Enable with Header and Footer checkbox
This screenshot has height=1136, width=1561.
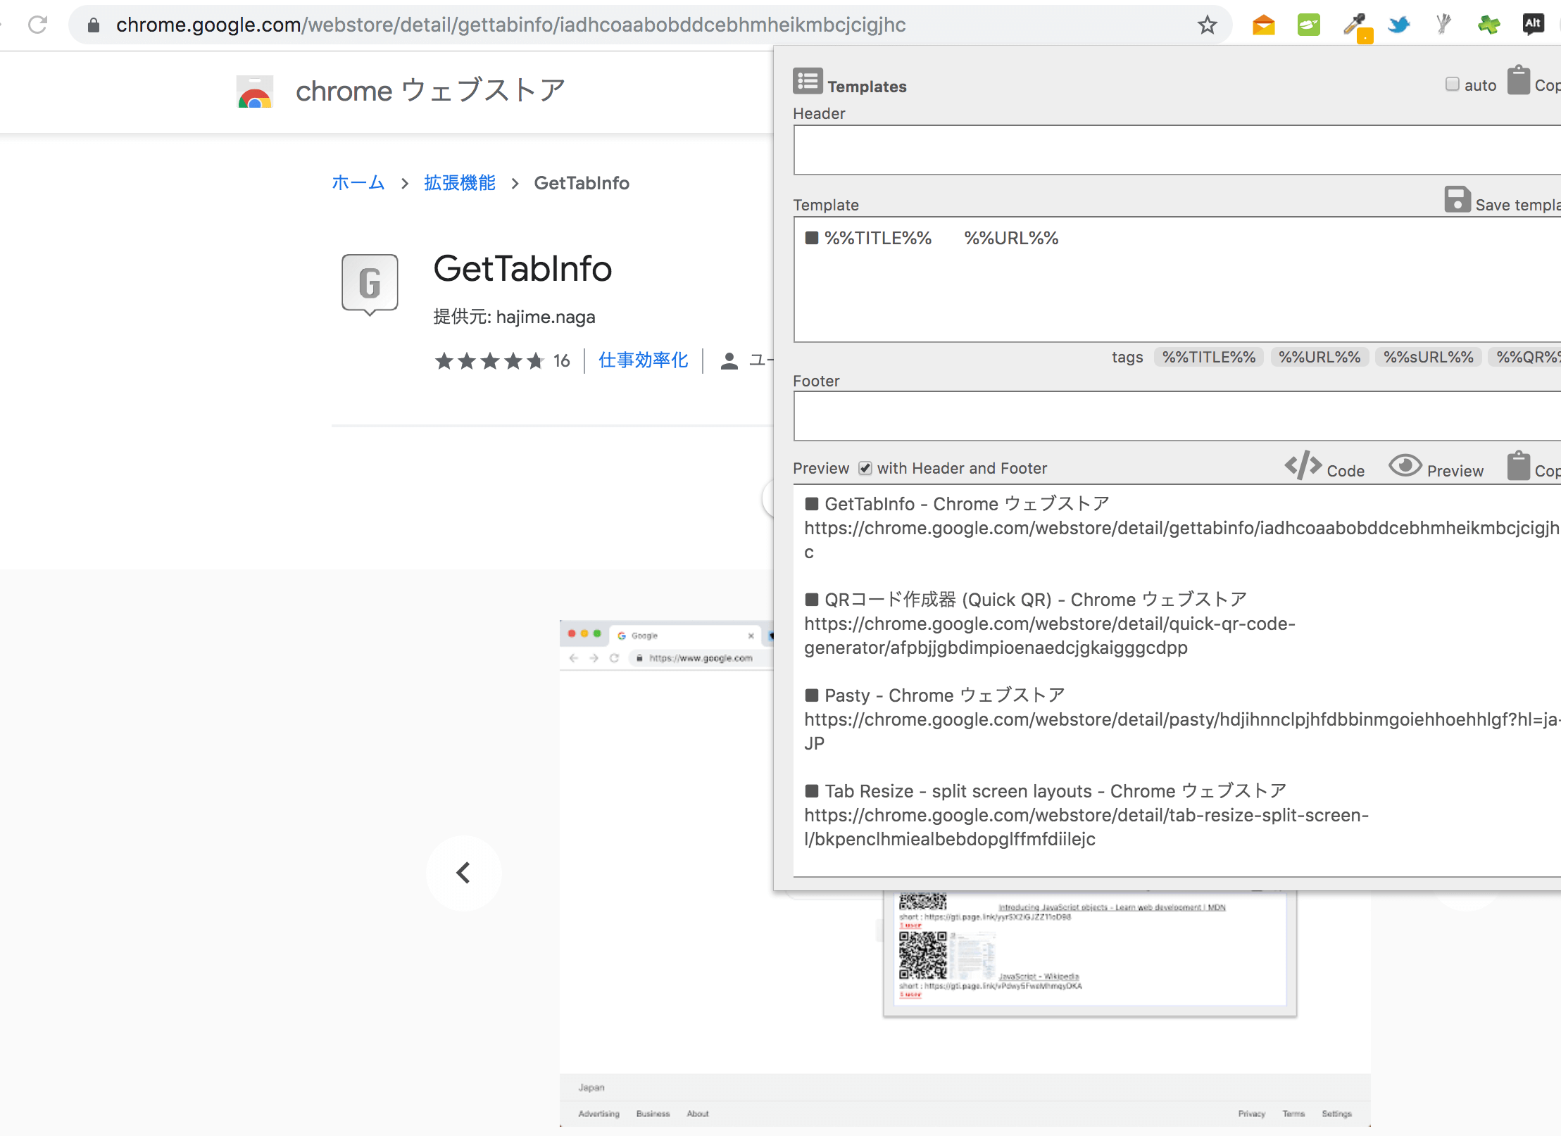pos(865,467)
